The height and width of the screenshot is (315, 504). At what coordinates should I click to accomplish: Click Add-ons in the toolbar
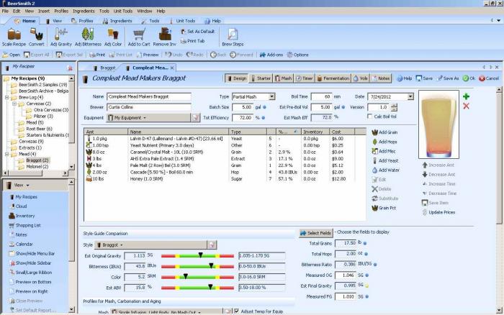(x=271, y=55)
